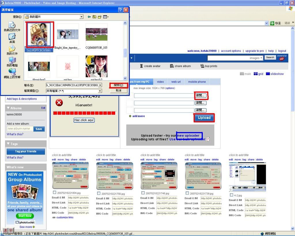Go up one folder level in dialog
The image size is (295, 236).
[94, 17]
